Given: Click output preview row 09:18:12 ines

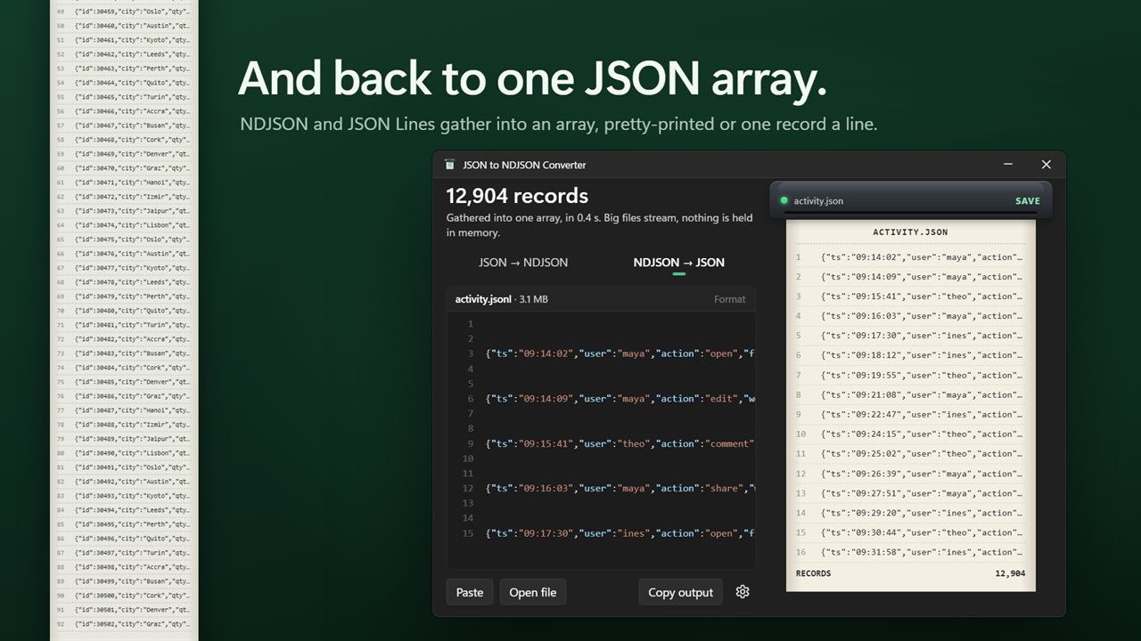Looking at the screenshot, I should click(910, 355).
